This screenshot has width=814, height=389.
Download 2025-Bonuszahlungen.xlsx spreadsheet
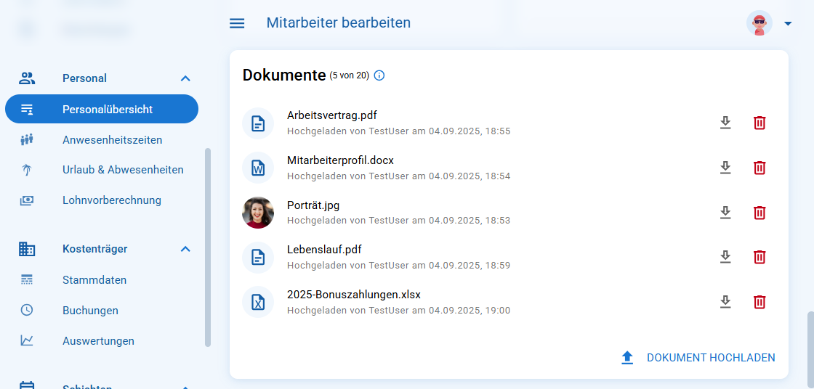pos(725,302)
